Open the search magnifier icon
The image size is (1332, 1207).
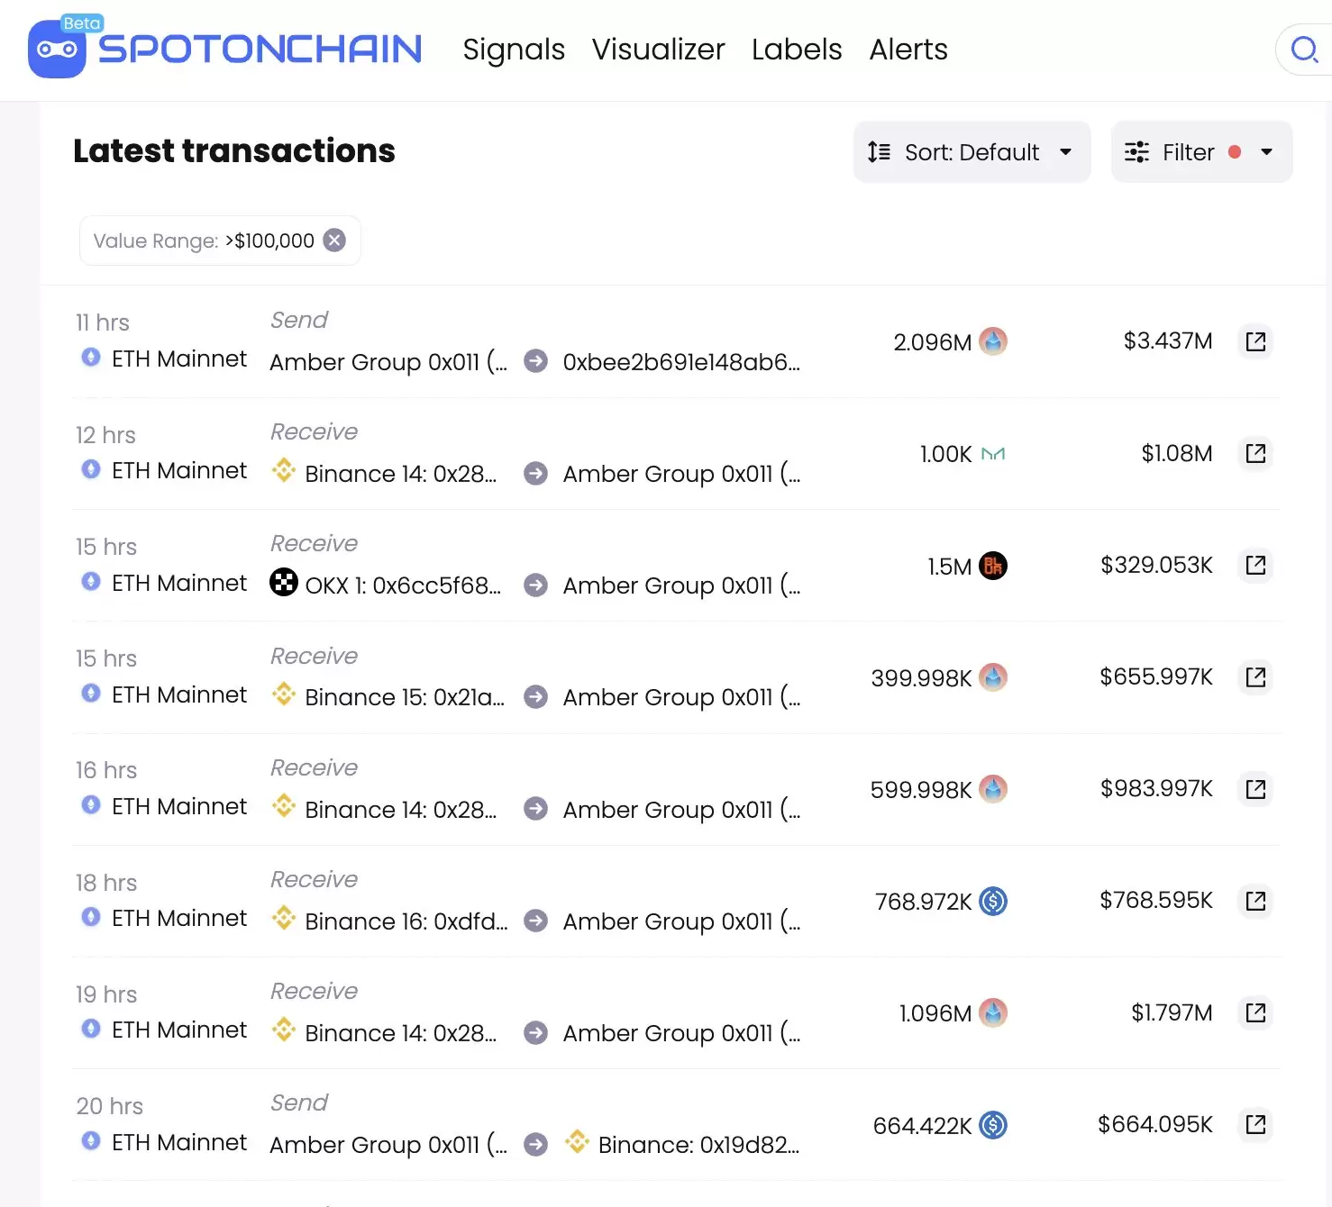(1304, 50)
